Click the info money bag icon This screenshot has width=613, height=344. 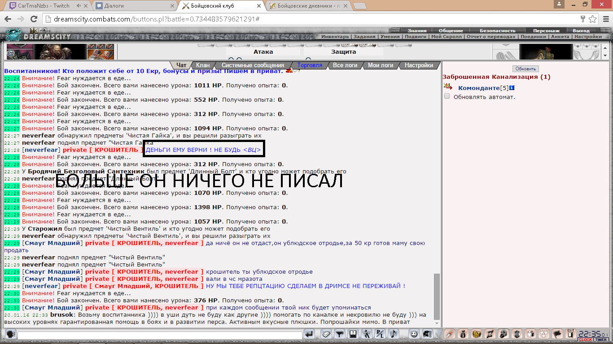(463, 334)
